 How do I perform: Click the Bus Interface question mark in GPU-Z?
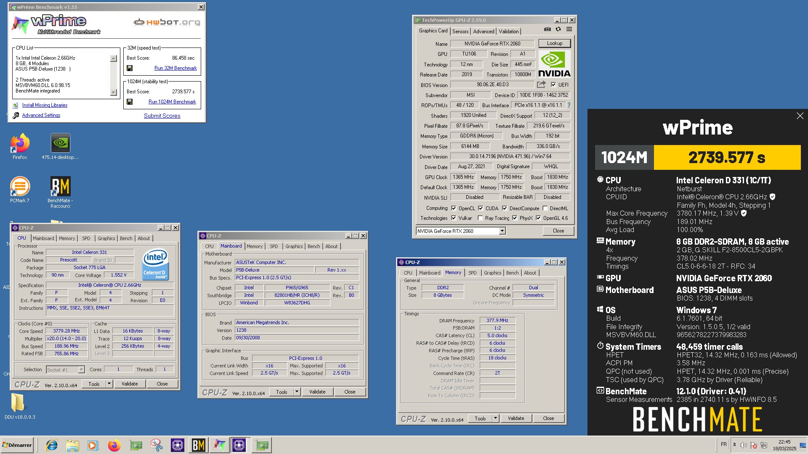tap(569, 105)
